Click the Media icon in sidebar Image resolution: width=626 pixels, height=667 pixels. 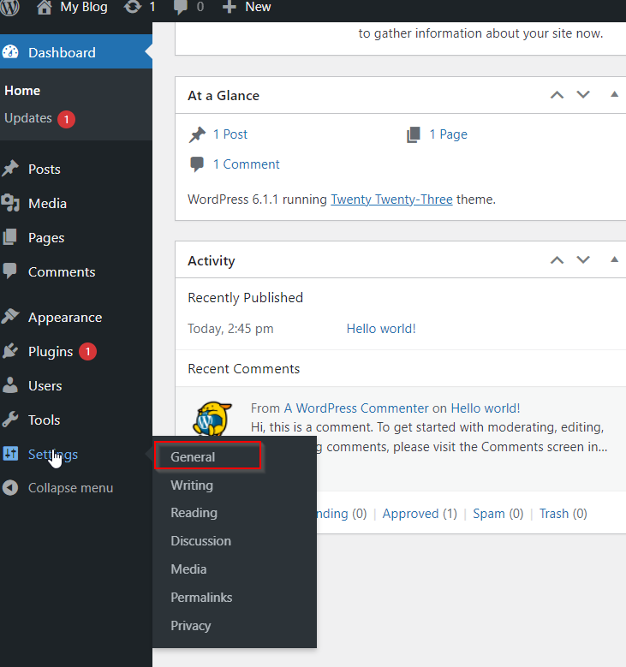pyautogui.click(x=10, y=203)
